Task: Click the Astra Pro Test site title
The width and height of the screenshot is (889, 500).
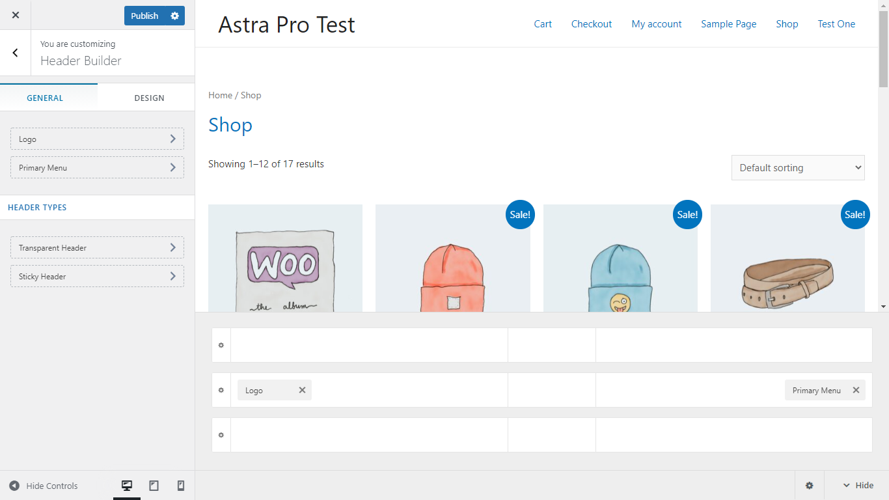Action: point(286,25)
